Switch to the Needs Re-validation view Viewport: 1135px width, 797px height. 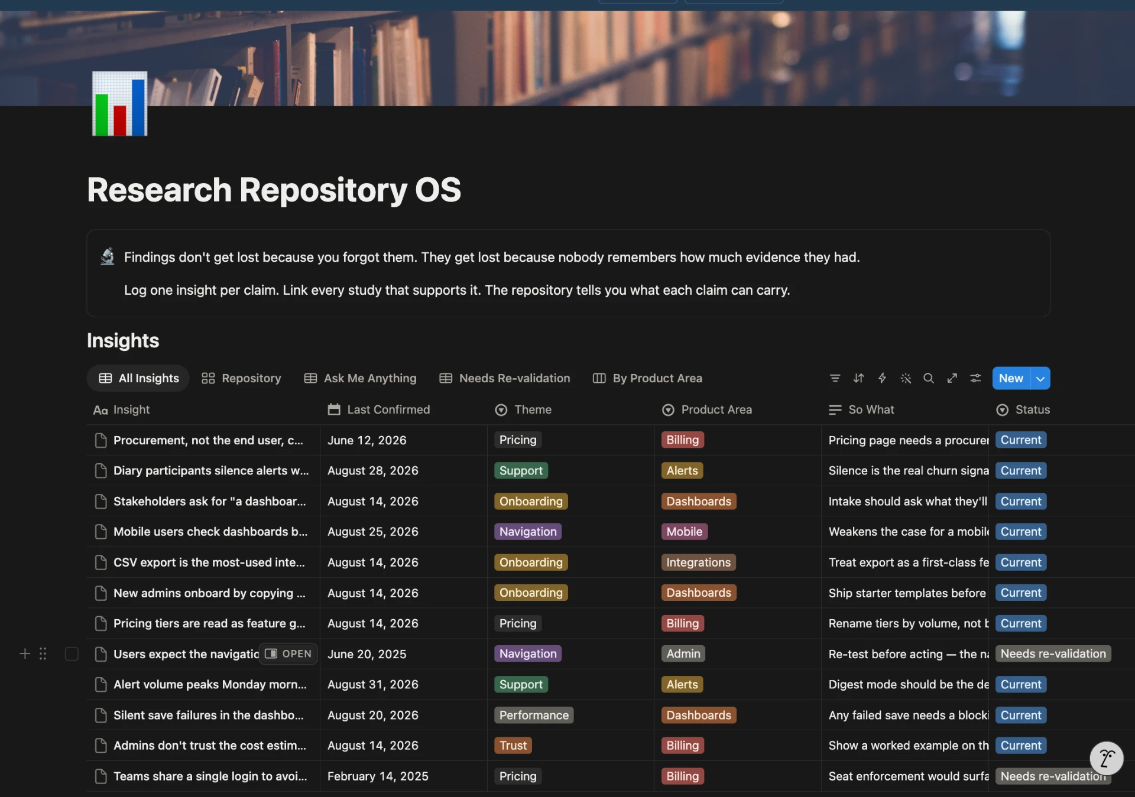[505, 378]
